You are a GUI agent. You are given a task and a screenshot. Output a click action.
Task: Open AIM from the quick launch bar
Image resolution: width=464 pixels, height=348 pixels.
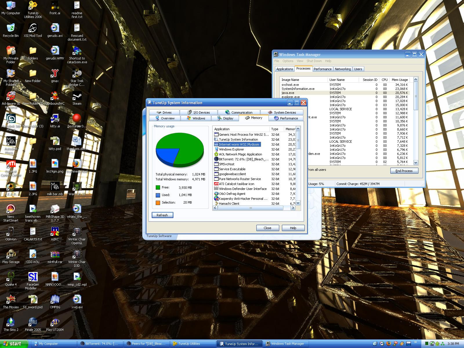(x=395, y=344)
